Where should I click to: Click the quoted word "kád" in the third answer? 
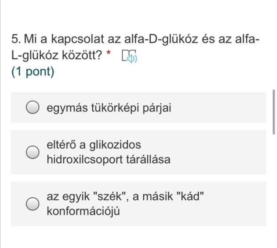click(x=190, y=196)
